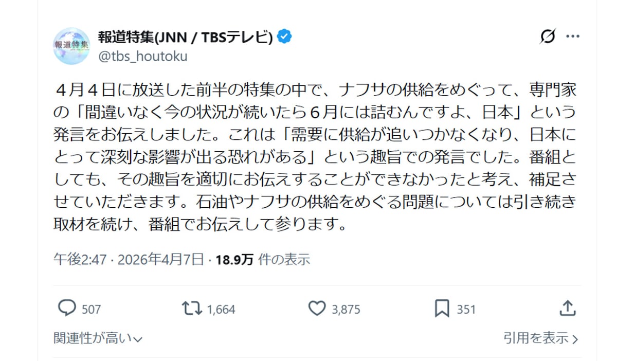Click the 1,664 repost count
617x361 pixels.
[221, 309]
